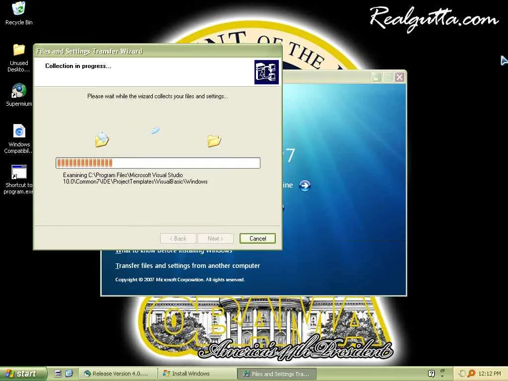
Task: Click the taskbar clock showing 12:12 PM
Action: [x=490, y=374]
